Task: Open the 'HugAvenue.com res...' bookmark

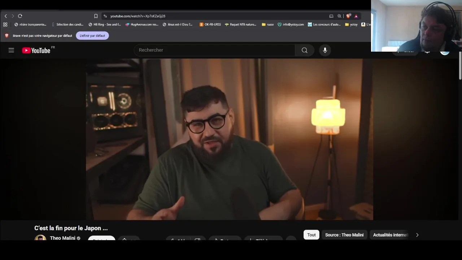Action: pyautogui.click(x=142, y=25)
